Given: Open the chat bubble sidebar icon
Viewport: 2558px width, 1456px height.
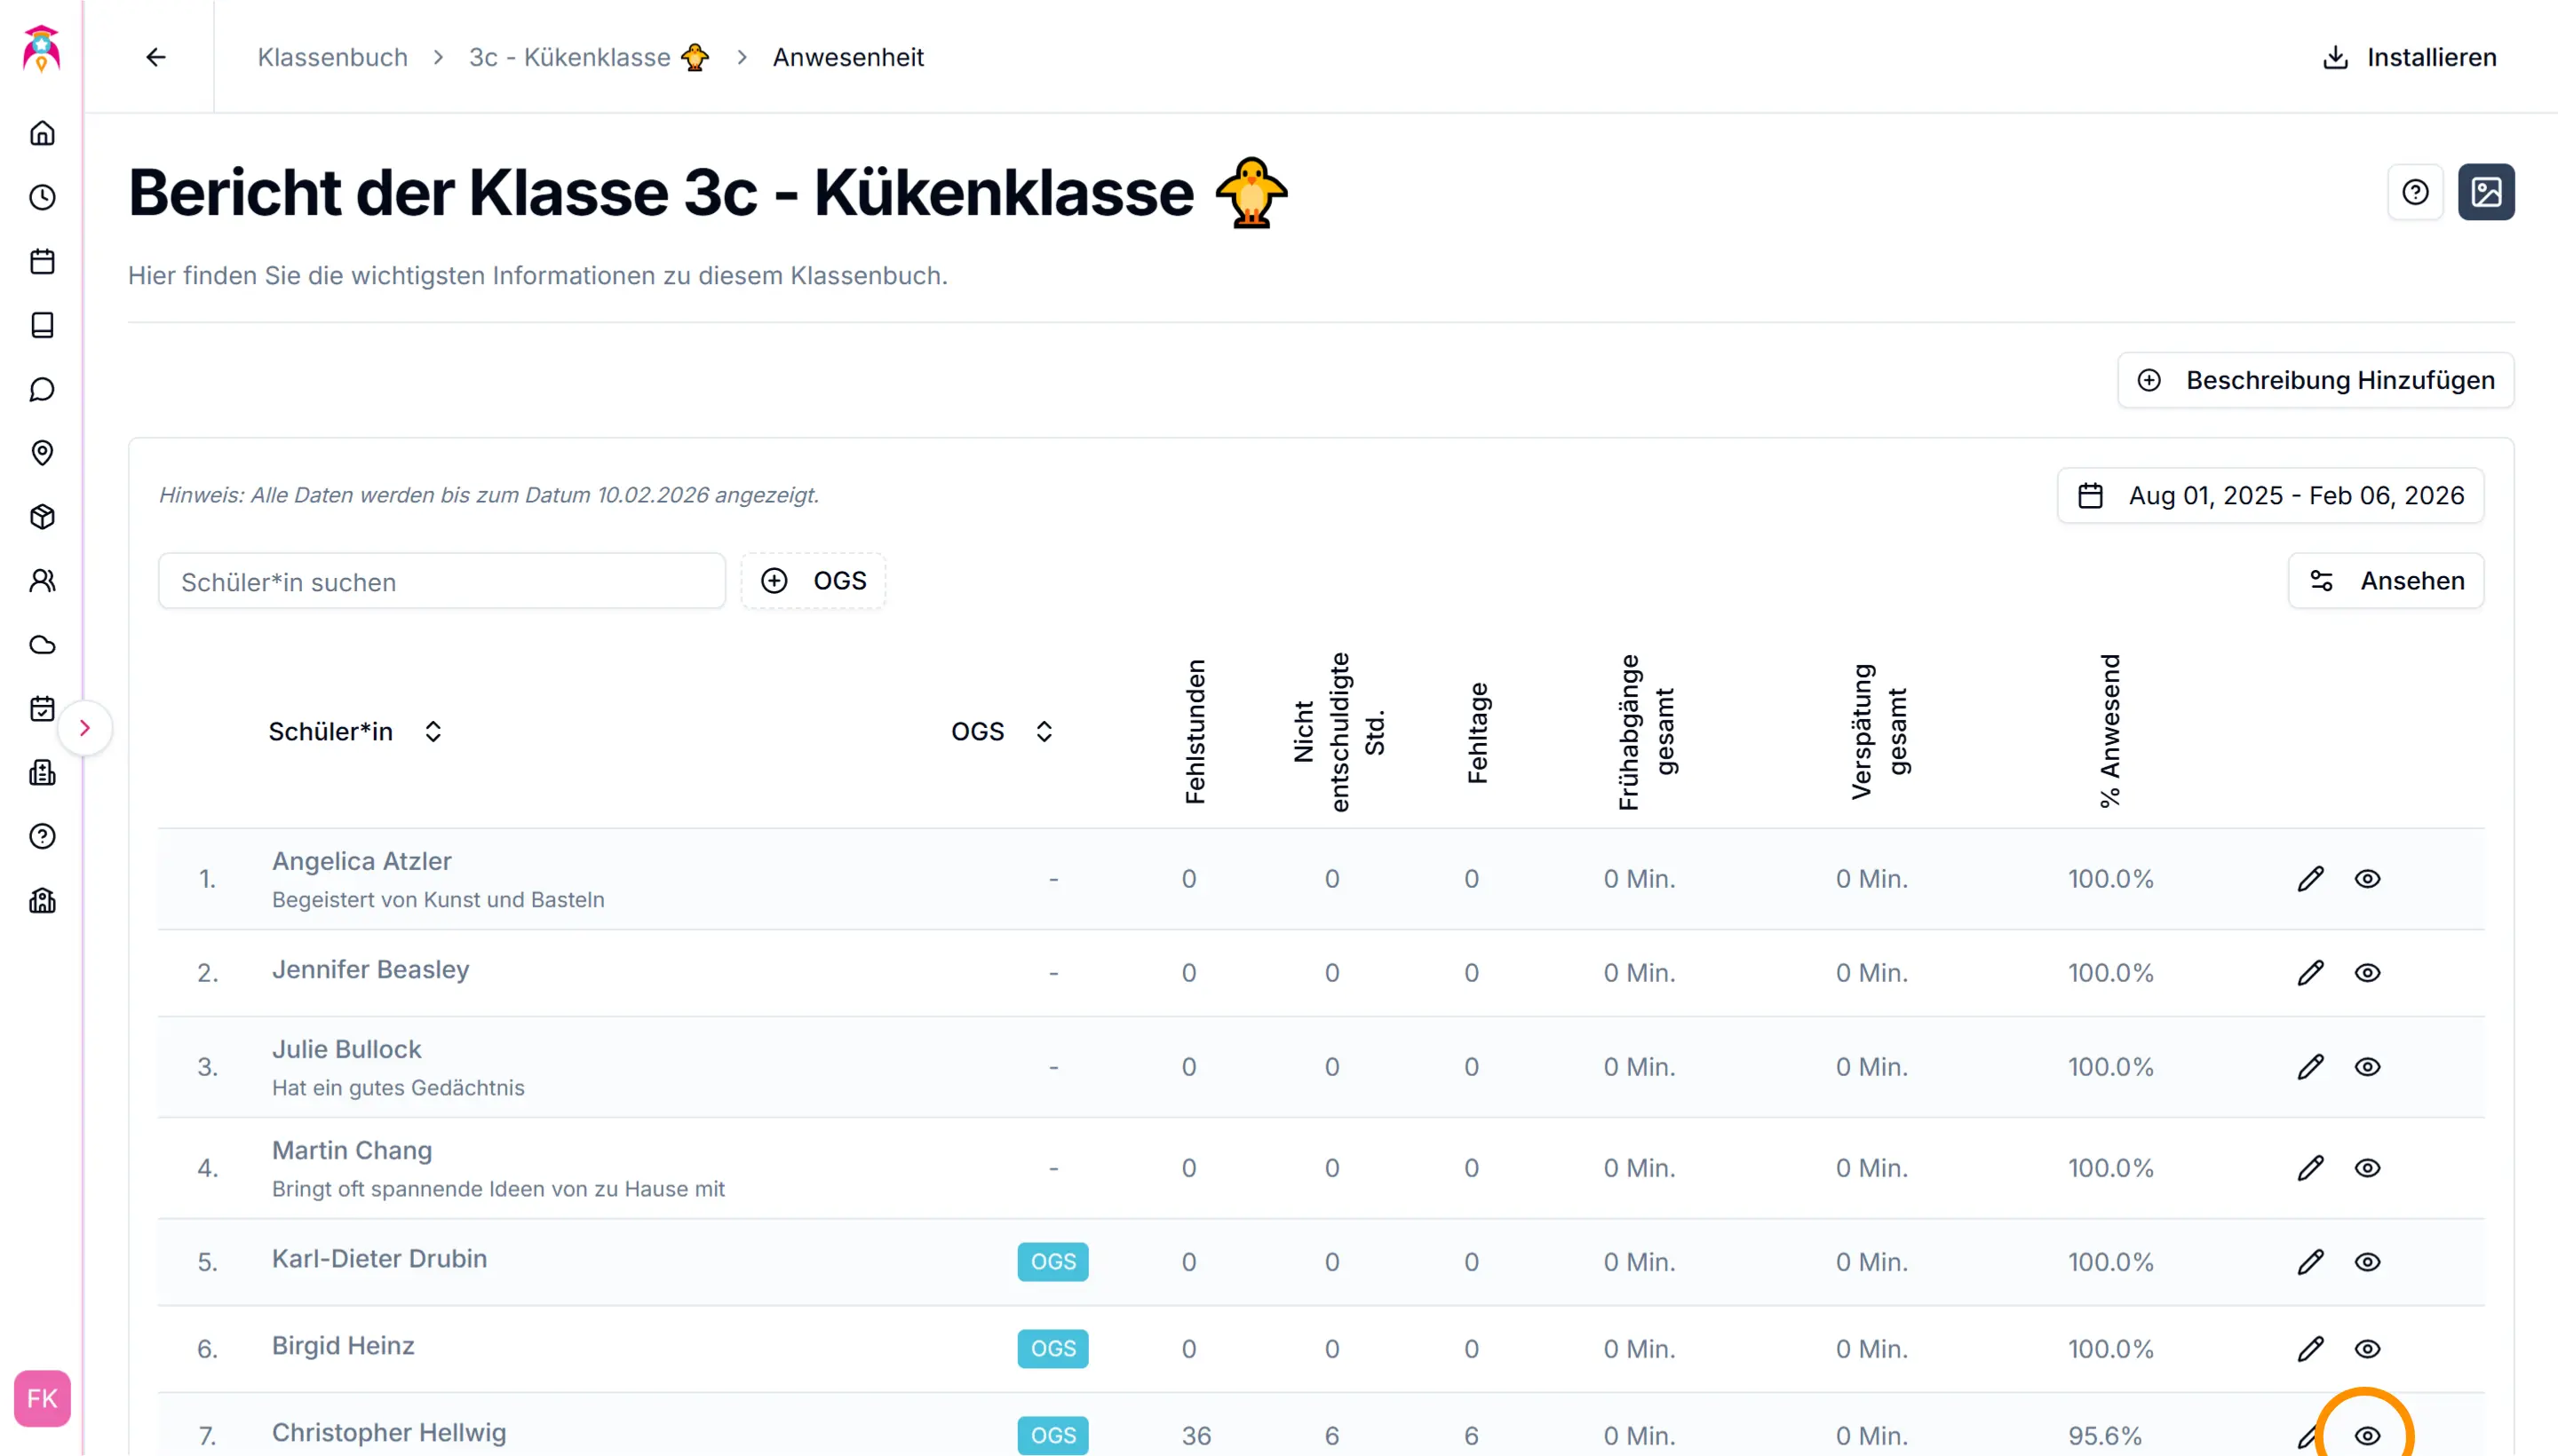Looking at the screenshot, I should point(42,389).
